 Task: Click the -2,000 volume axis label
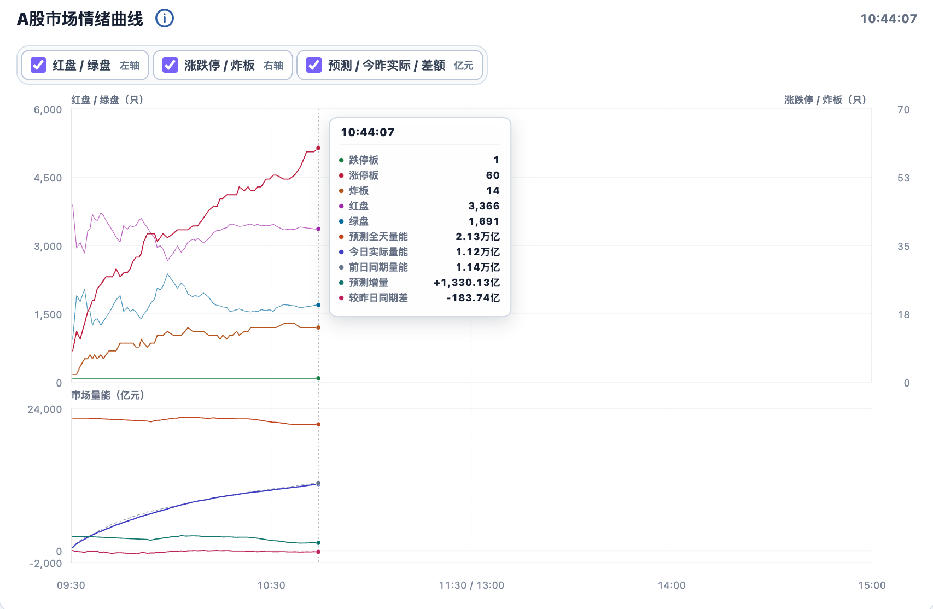click(x=45, y=564)
